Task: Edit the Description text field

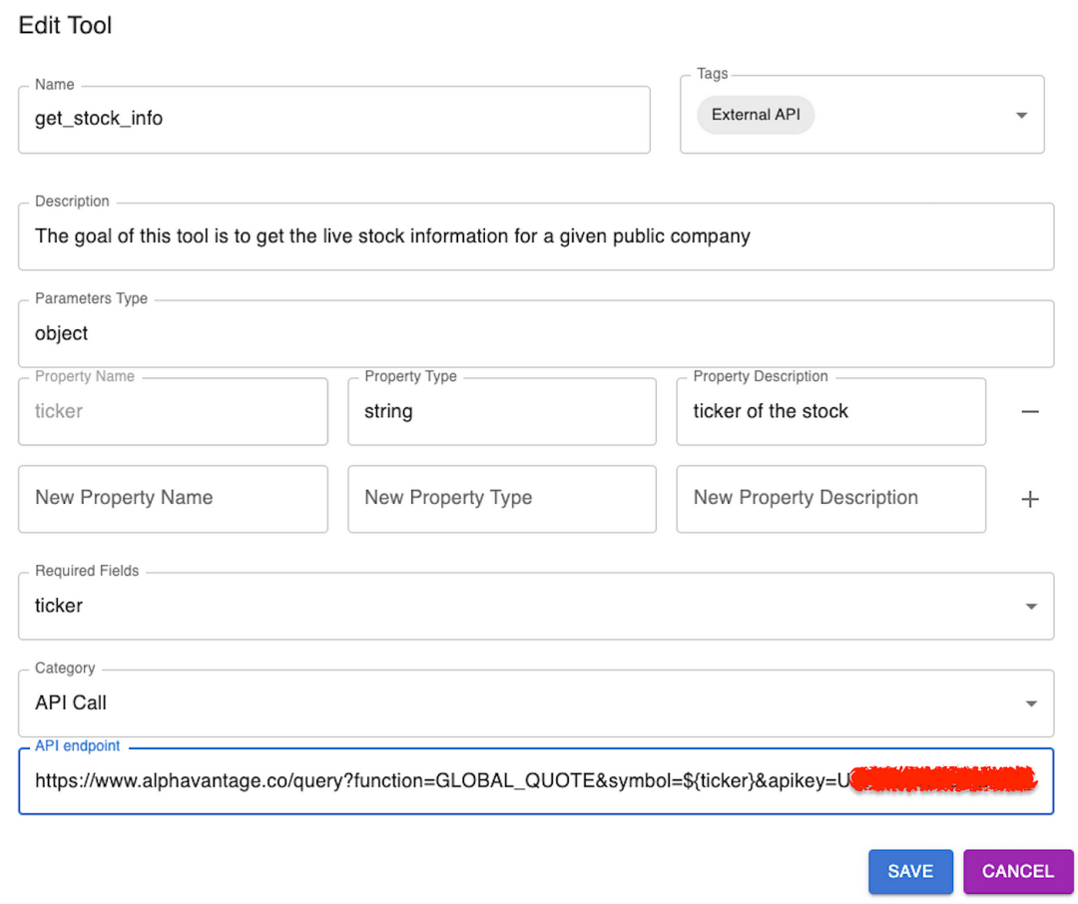Action: 535,236
